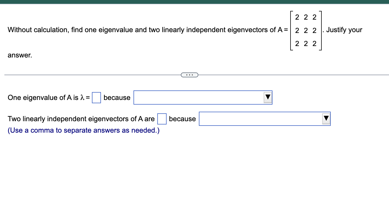This screenshot has width=389, height=213.
Task: Click the down arrow next to the first justification box
Action: pos(268,97)
